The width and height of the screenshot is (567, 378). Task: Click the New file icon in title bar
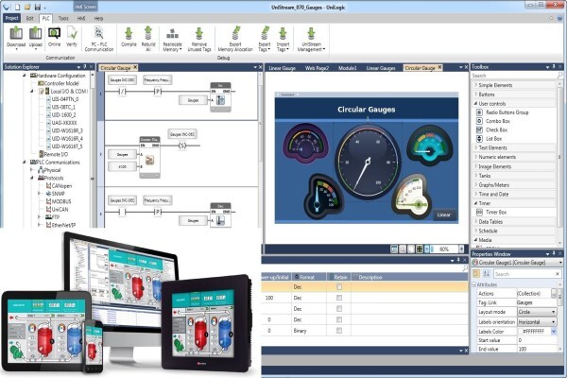tap(17, 7)
